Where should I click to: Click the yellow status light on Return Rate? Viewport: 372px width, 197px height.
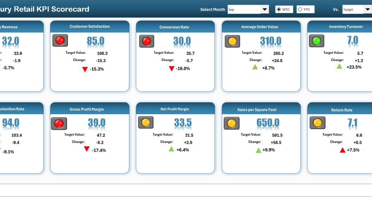(317, 123)
